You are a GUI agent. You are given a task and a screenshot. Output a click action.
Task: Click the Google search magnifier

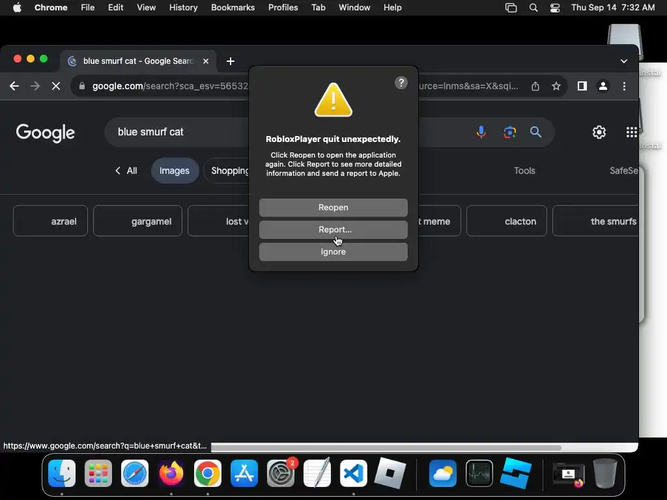[x=535, y=132]
